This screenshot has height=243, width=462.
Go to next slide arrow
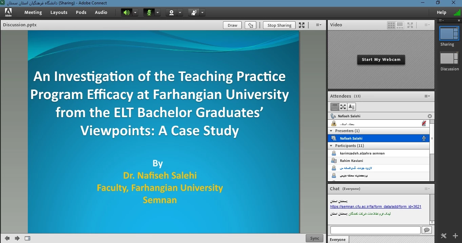[x=17, y=238]
